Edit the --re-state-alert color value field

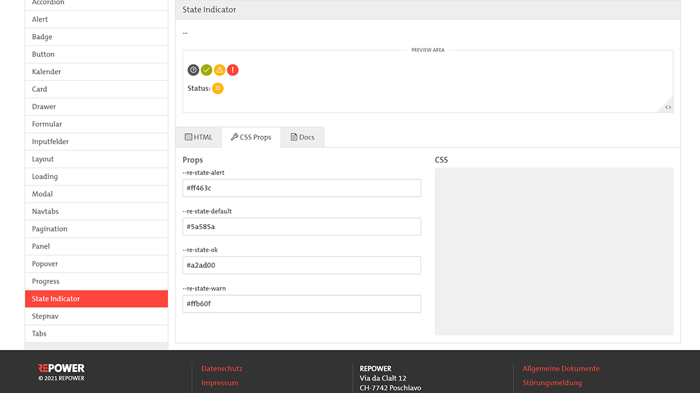click(302, 187)
